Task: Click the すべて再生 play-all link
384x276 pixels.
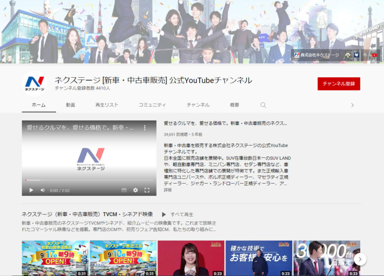Action: pyautogui.click(x=182, y=215)
